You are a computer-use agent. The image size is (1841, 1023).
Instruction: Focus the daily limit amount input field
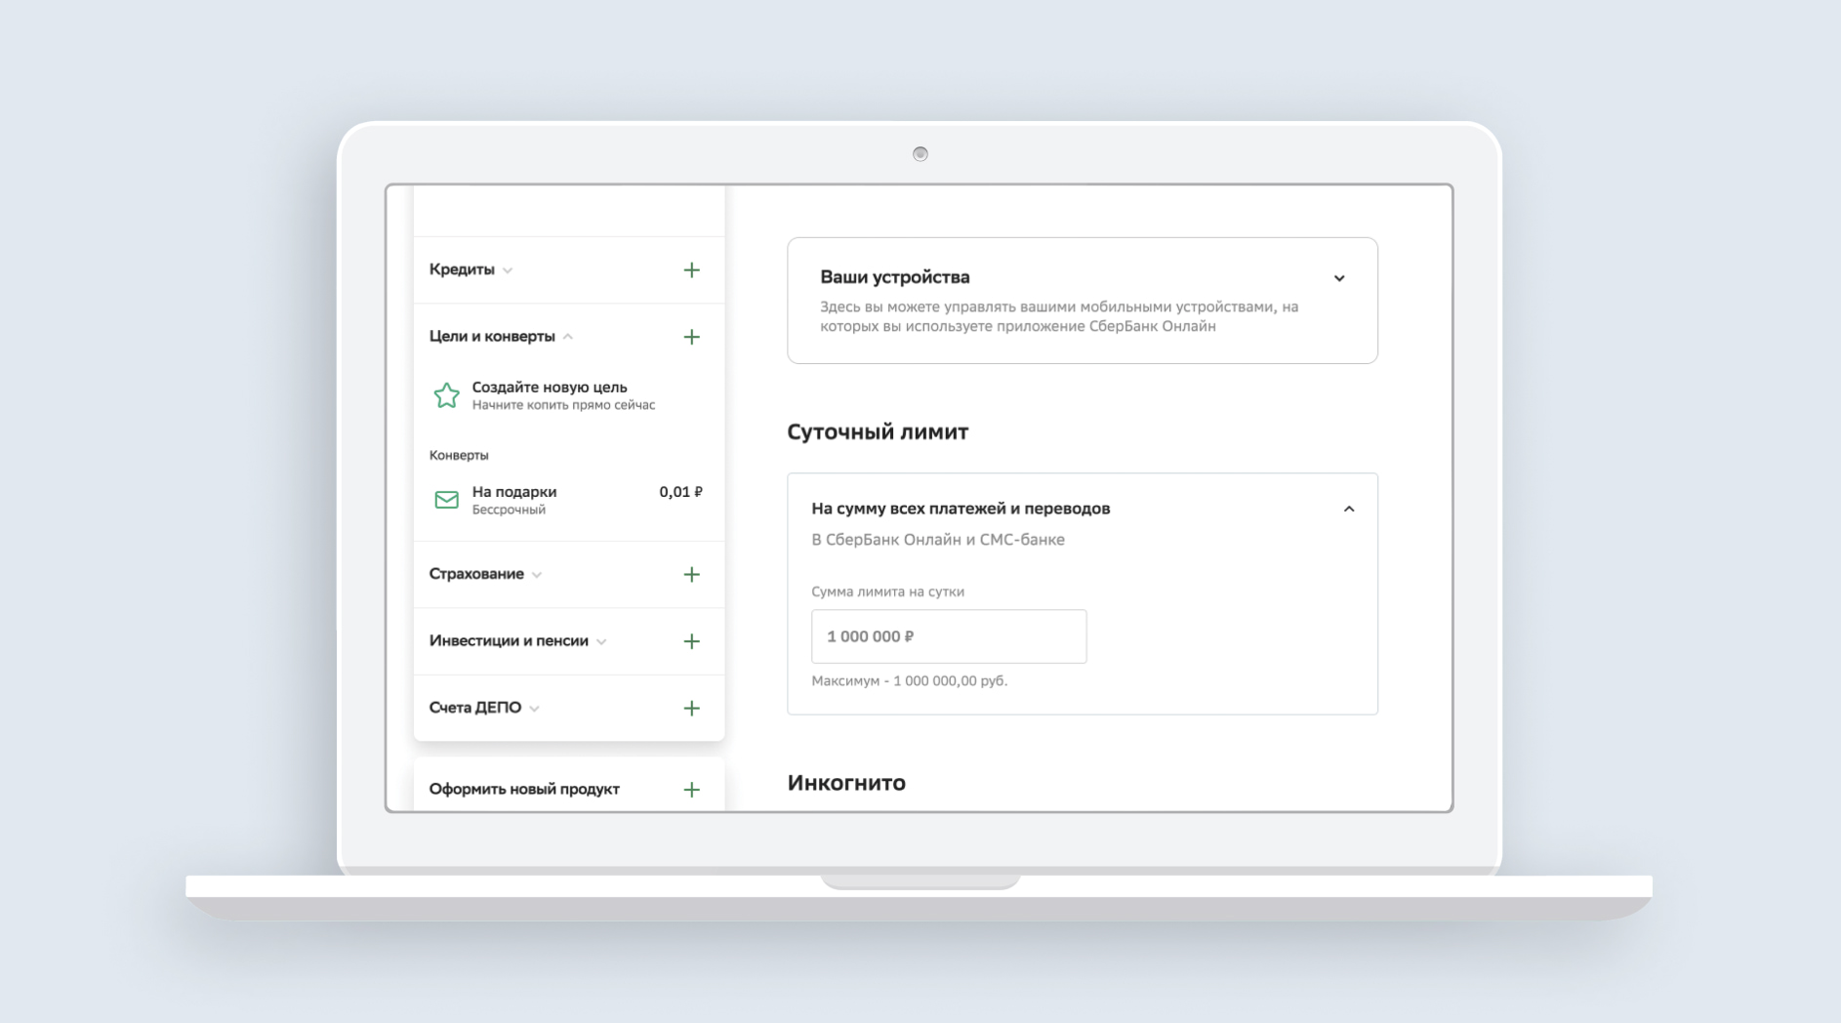948,636
